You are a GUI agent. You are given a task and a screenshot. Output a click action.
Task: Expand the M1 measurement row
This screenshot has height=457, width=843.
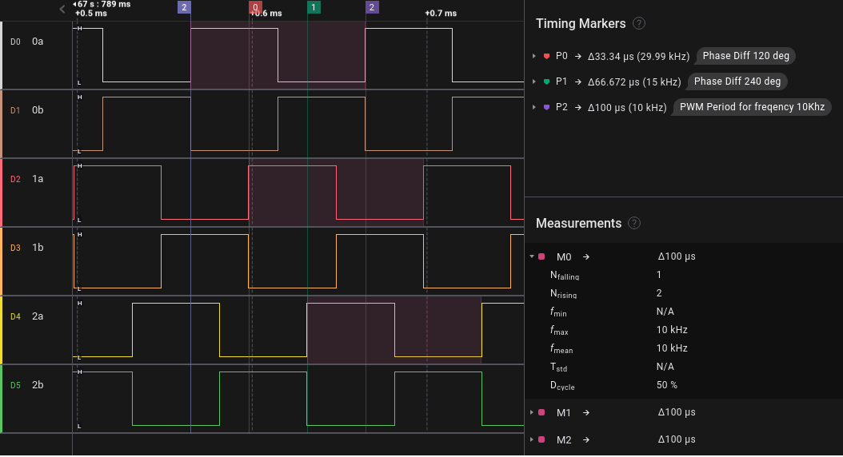click(x=532, y=412)
